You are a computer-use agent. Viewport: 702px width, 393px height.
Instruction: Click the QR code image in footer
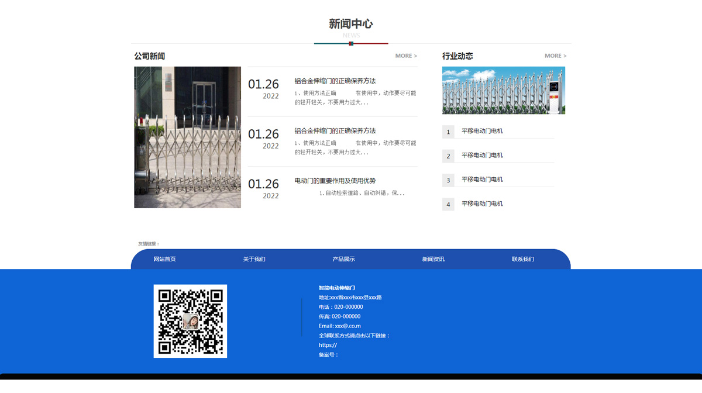pos(190,321)
